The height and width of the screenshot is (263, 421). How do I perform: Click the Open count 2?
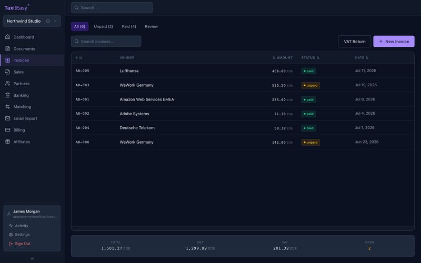coord(369,248)
